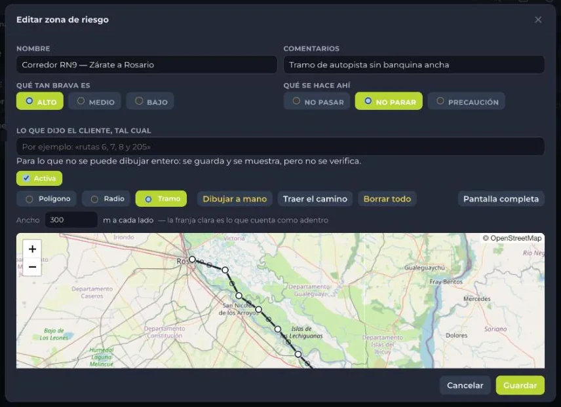Click Mercedes label on the map
This screenshot has height=407, width=561.
click(x=476, y=299)
